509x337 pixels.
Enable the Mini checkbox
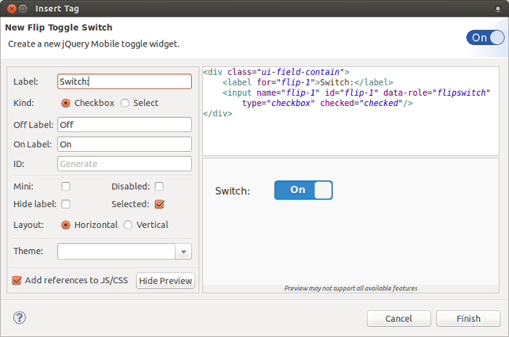click(x=66, y=187)
